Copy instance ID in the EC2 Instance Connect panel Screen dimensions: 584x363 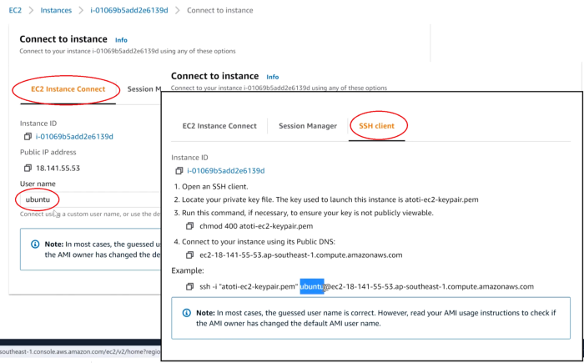click(x=28, y=137)
